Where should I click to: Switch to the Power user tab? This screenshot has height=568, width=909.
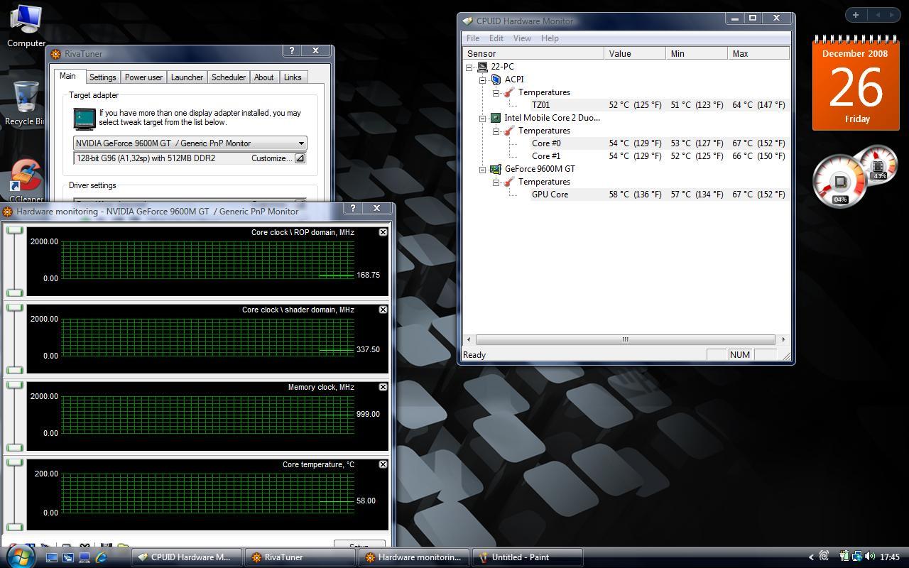pyautogui.click(x=143, y=77)
